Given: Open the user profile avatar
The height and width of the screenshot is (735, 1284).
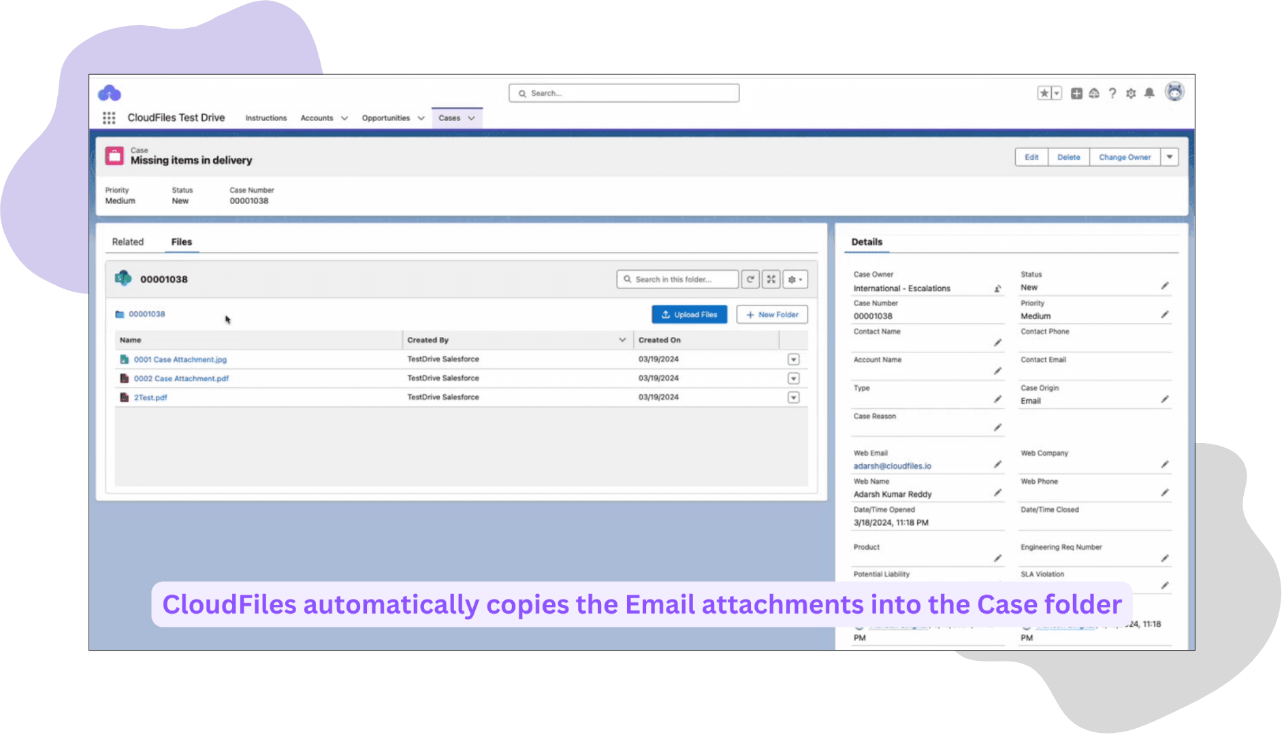Looking at the screenshot, I should pyautogui.click(x=1174, y=92).
